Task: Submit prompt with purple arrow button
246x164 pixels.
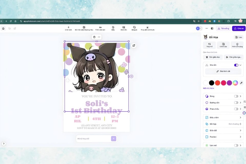Action: (x=113, y=138)
